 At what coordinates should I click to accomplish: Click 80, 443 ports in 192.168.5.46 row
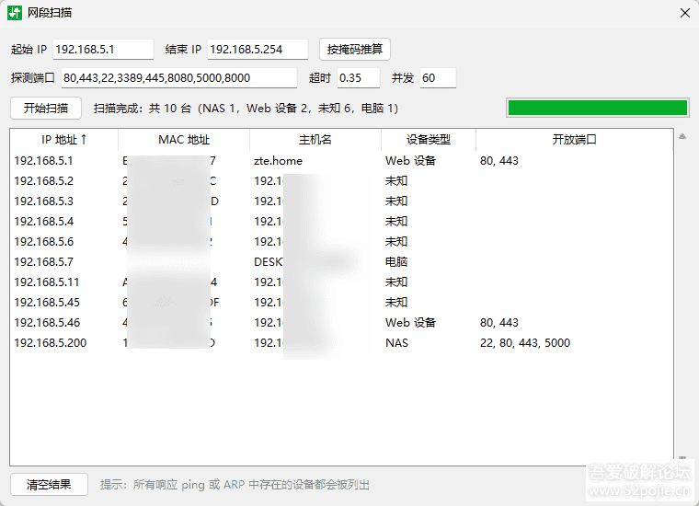coord(499,322)
